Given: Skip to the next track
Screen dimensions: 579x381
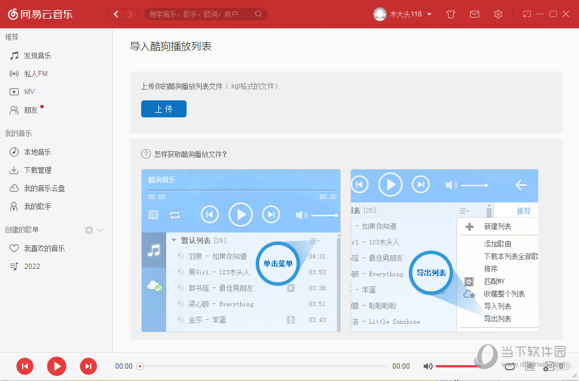Looking at the screenshot, I should (88, 366).
